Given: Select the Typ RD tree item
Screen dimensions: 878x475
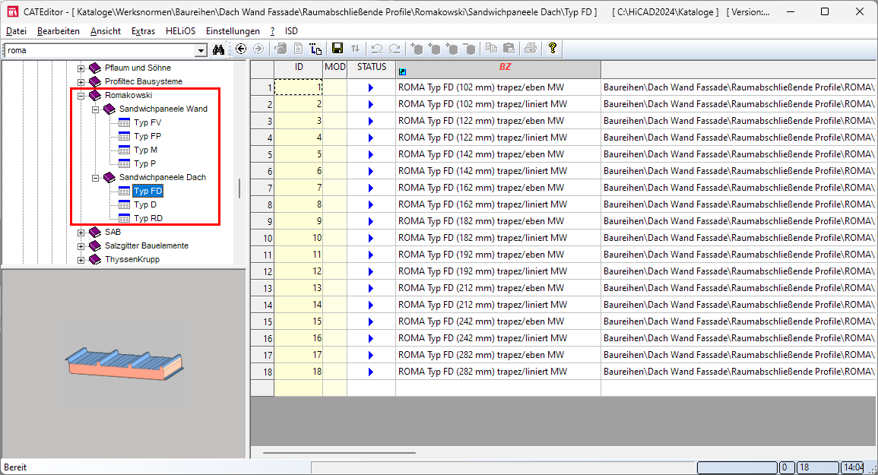Looking at the screenshot, I should tap(148, 218).
